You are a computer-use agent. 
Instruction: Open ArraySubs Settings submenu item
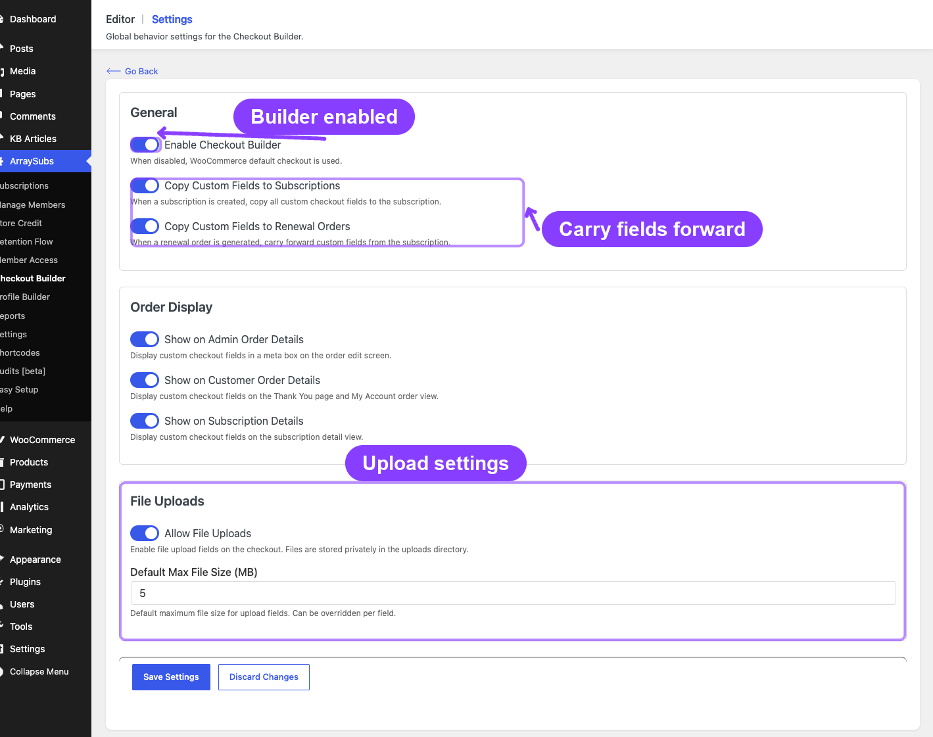[x=45, y=334]
